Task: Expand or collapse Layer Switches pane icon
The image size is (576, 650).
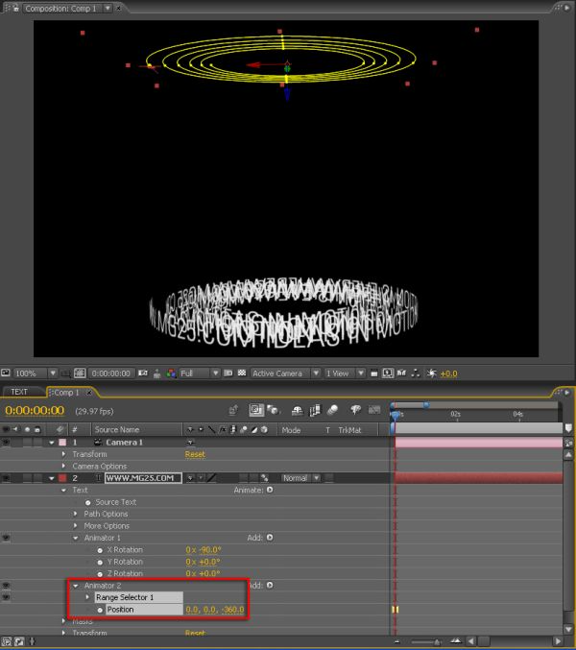Action: click(x=8, y=642)
